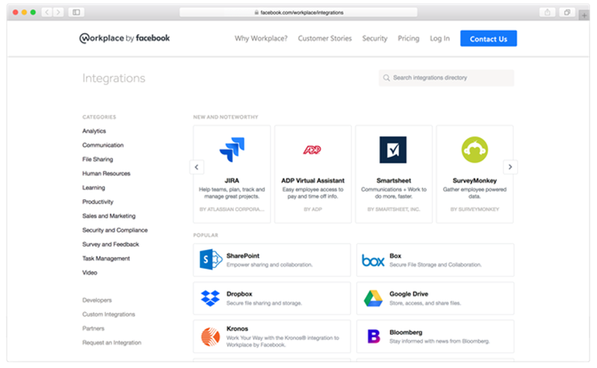
Task: Click 'Secure File Storage and Collaboration' text
Action: (436, 264)
